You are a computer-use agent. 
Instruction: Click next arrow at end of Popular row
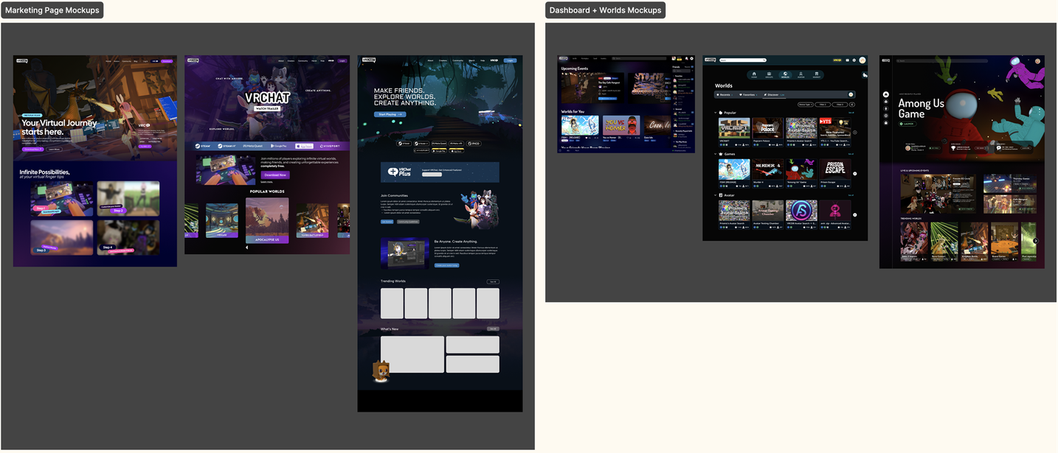855,133
